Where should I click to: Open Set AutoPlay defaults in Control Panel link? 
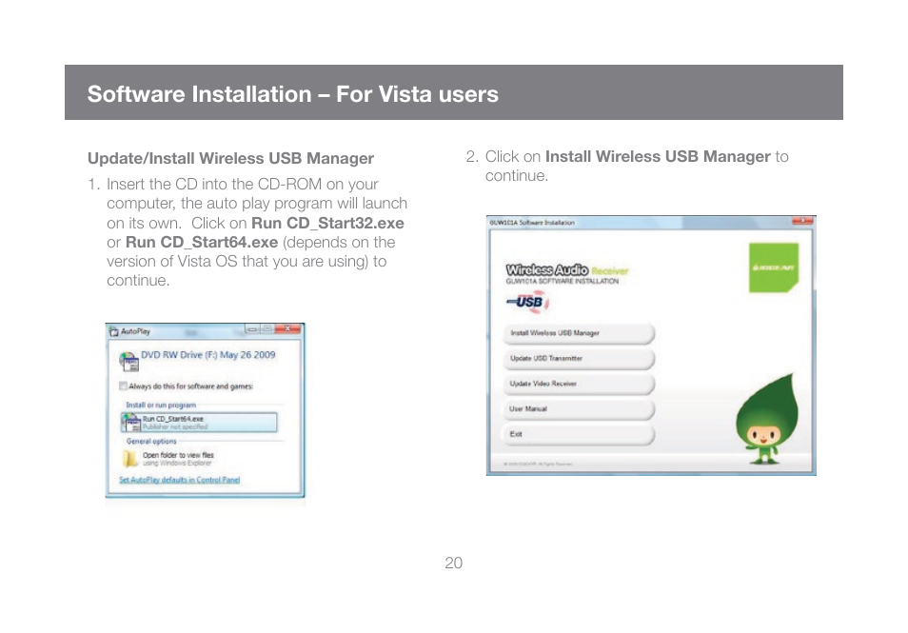[x=180, y=480]
